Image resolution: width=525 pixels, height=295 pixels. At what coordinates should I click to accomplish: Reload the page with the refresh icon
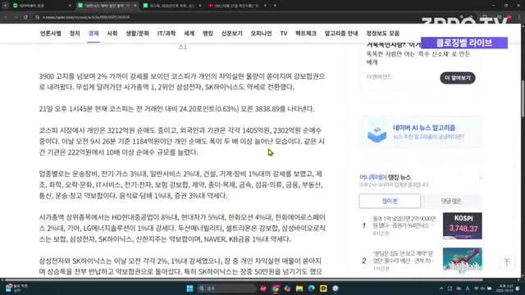(25, 17)
